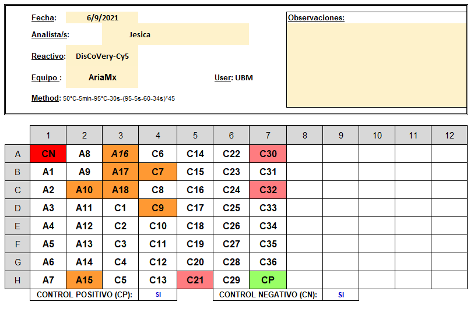
Task: Select the orange C7 well cell
Action: point(158,172)
